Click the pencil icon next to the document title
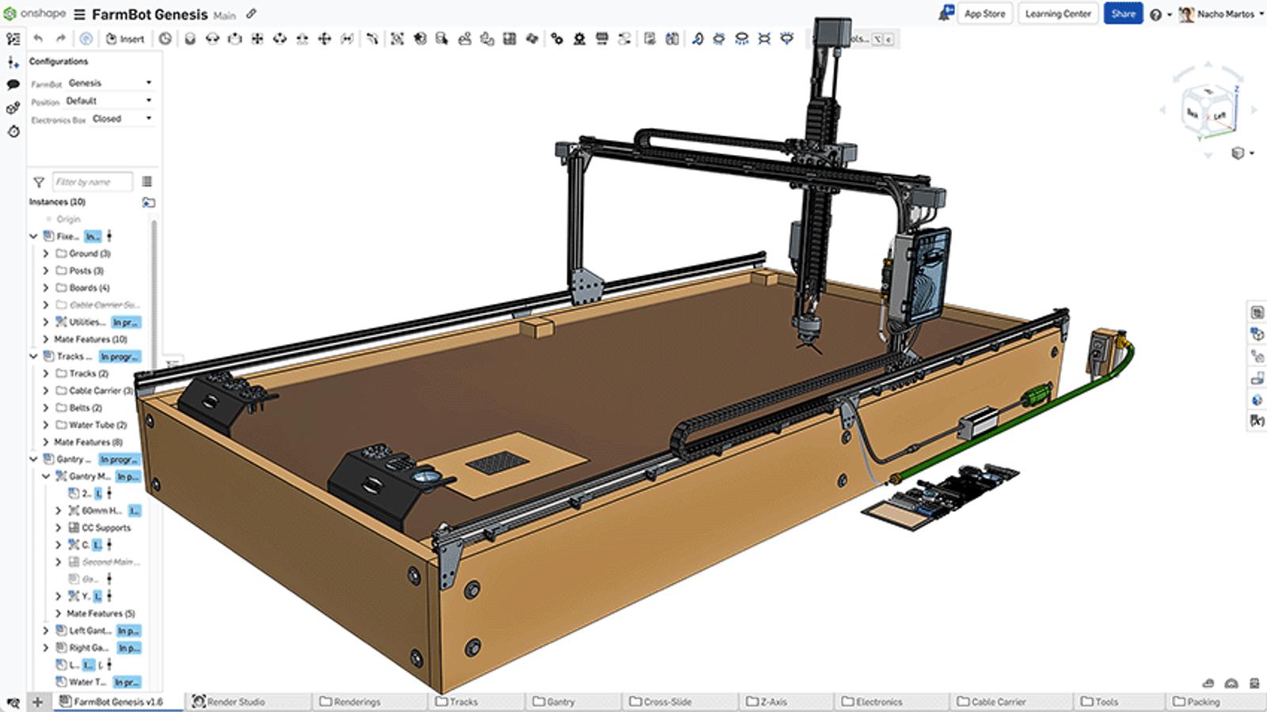Viewport: 1267px width, 712px height. [x=252, y=14]
